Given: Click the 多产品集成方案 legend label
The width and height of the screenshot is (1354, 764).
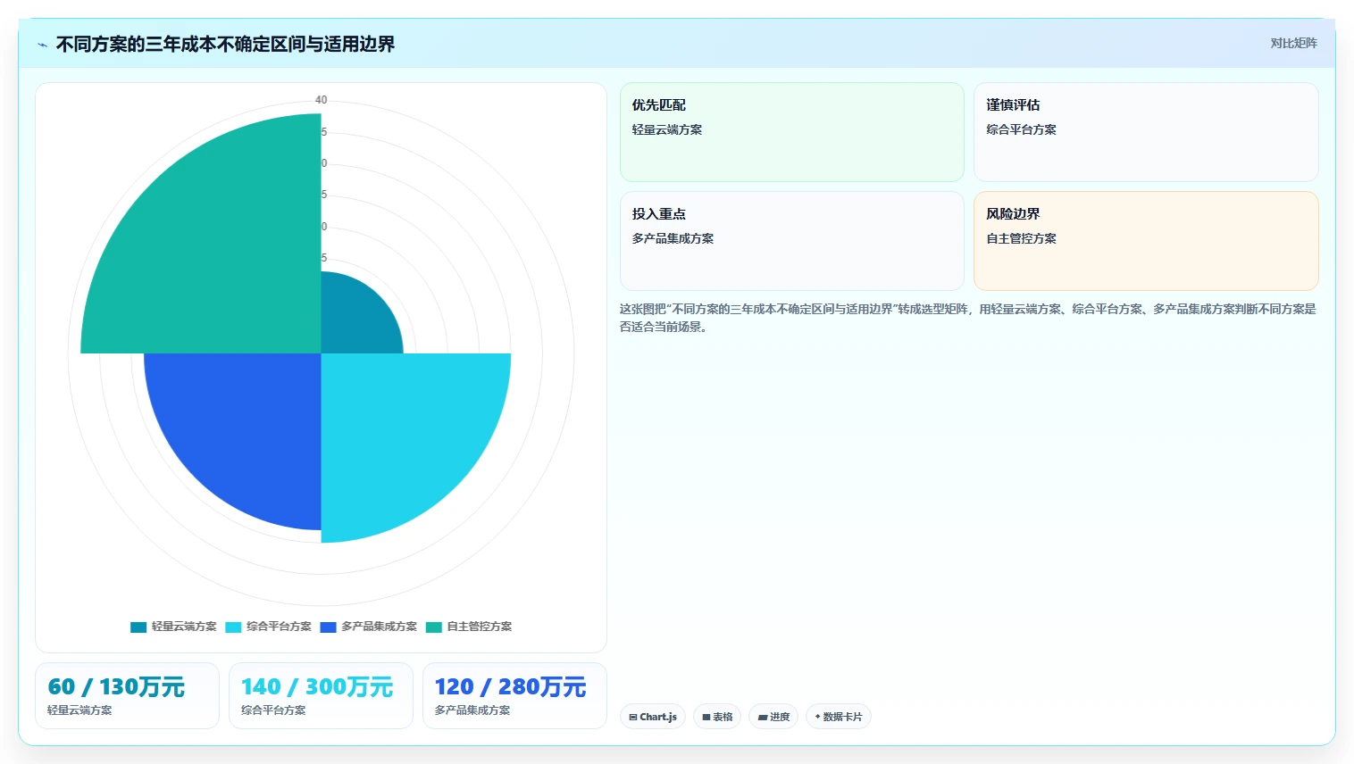Looking at the screenshot, I should (x=379, y=627).
